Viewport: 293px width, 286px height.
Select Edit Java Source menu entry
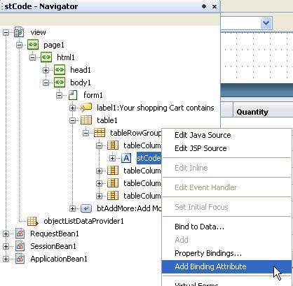coord(203,135)
